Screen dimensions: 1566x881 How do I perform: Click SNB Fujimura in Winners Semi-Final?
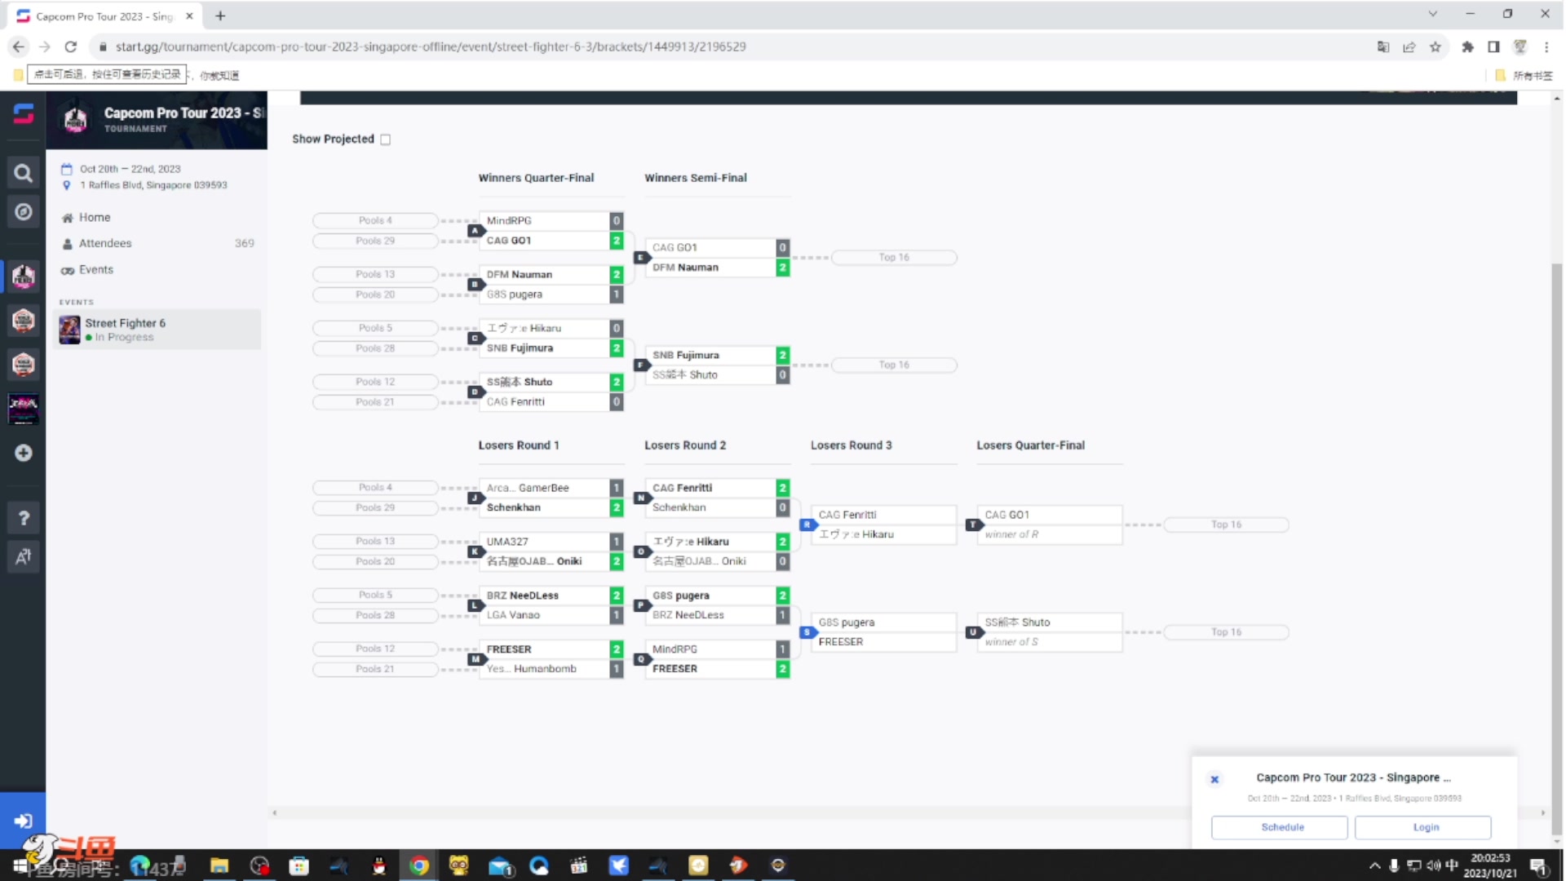point(710,356)
